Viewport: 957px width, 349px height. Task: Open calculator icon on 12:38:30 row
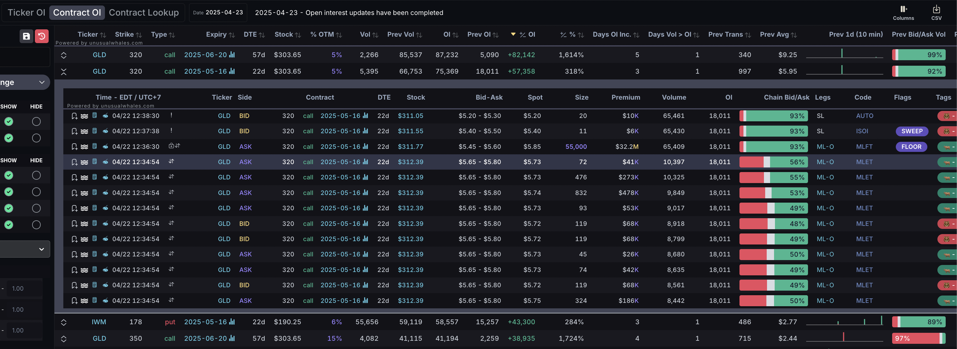(x=94, y=116)
